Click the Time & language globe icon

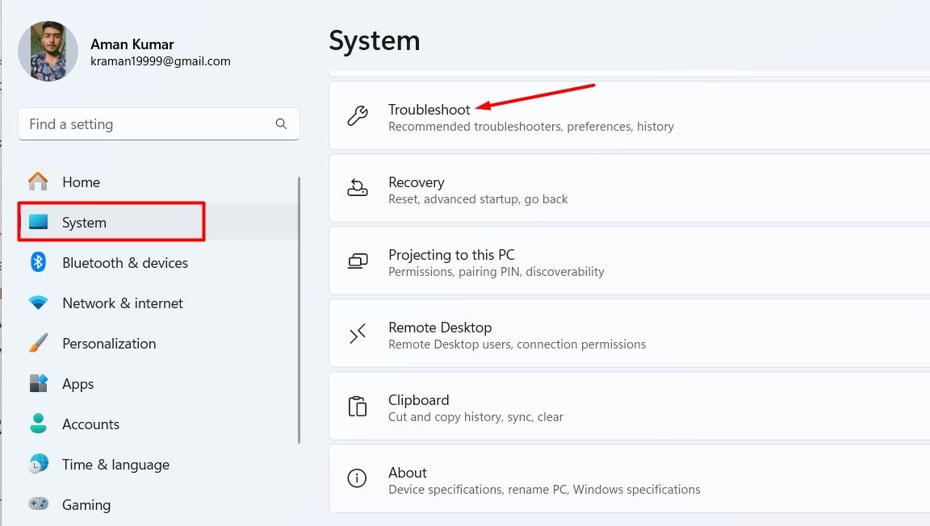tap(38, 464)
